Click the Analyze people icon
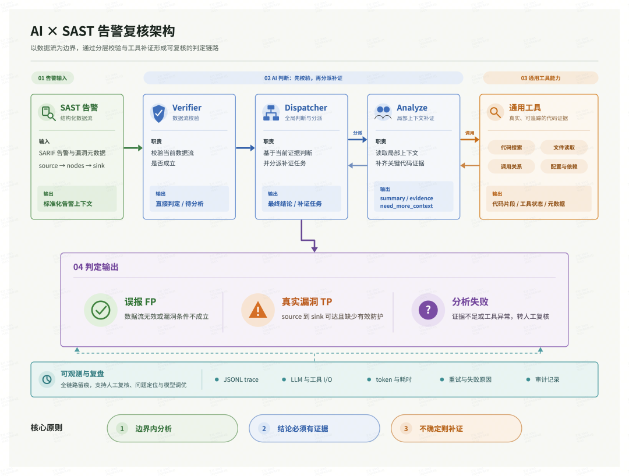The image size is (629, 476). [x=383, y=112]
